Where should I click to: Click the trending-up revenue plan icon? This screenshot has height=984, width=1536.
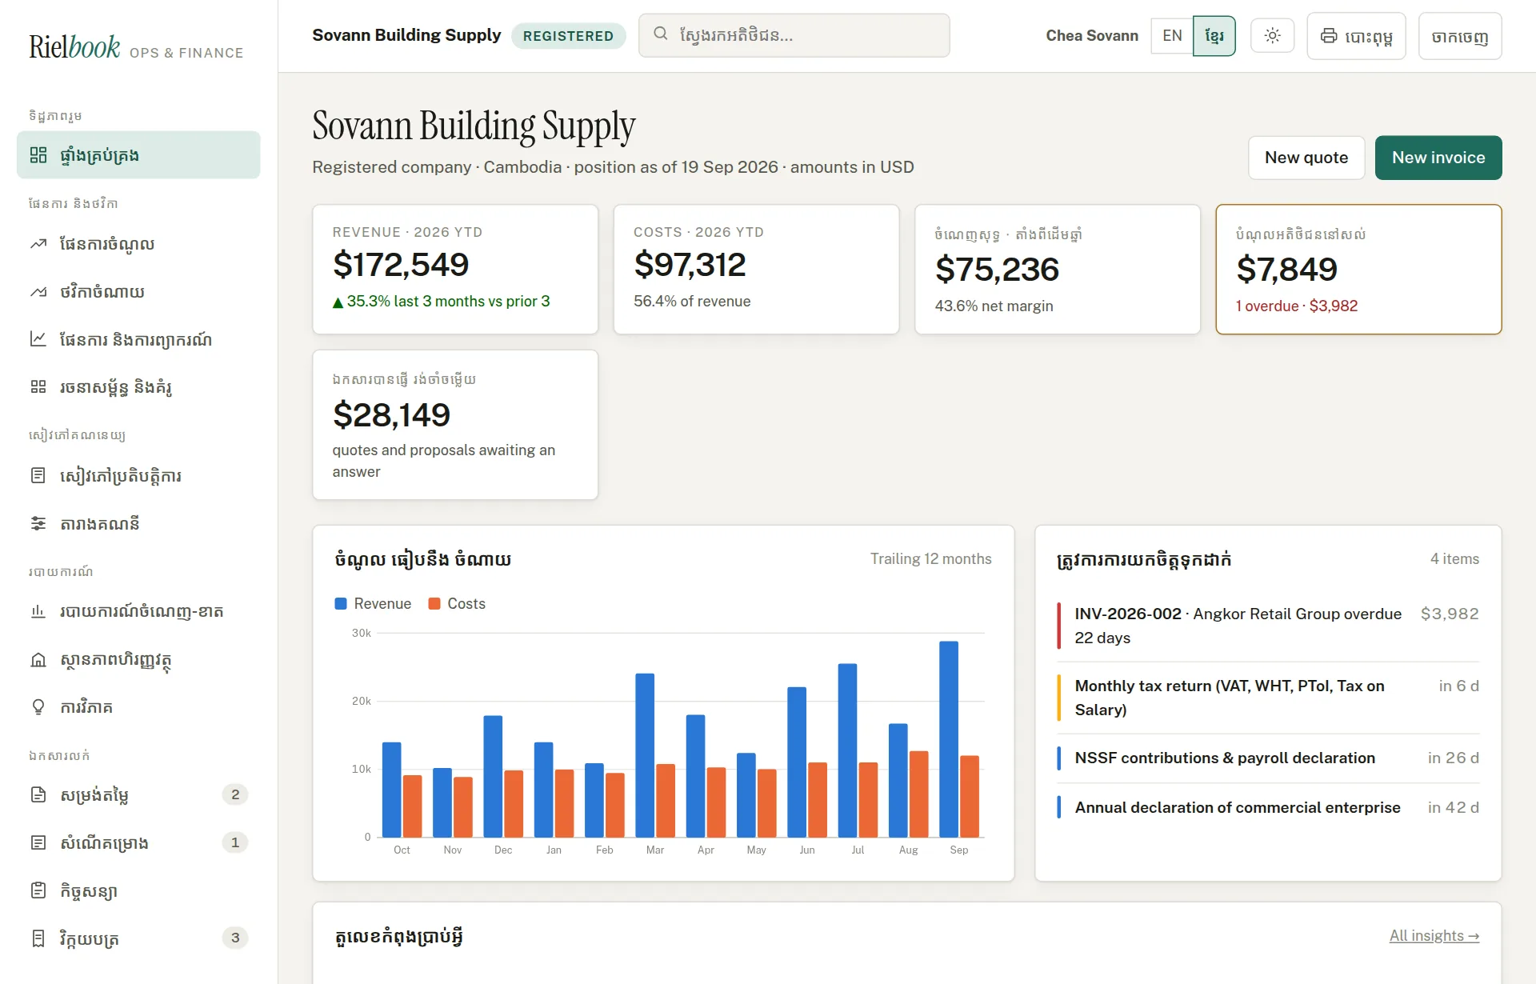pos(38,244)
